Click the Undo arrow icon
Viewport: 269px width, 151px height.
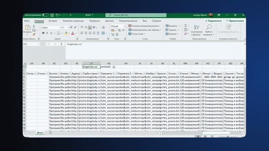57,15
